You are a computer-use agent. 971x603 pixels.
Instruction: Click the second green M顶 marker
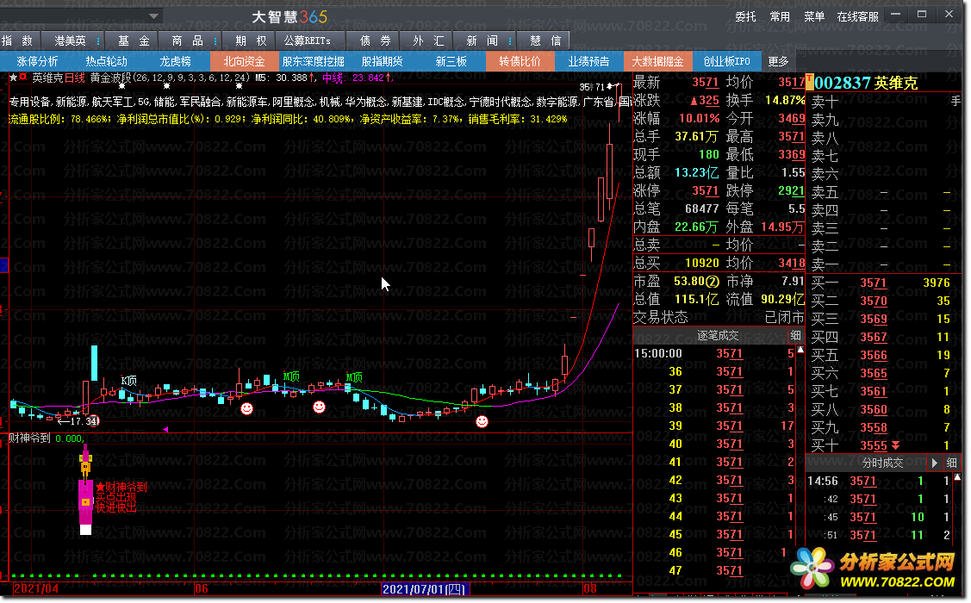[354, 377]
